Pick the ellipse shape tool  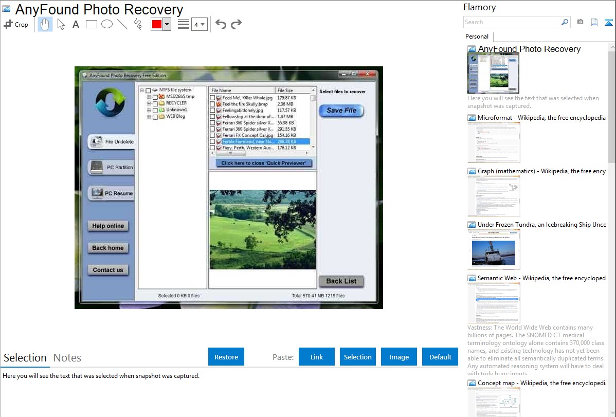[x=107, y=24]
